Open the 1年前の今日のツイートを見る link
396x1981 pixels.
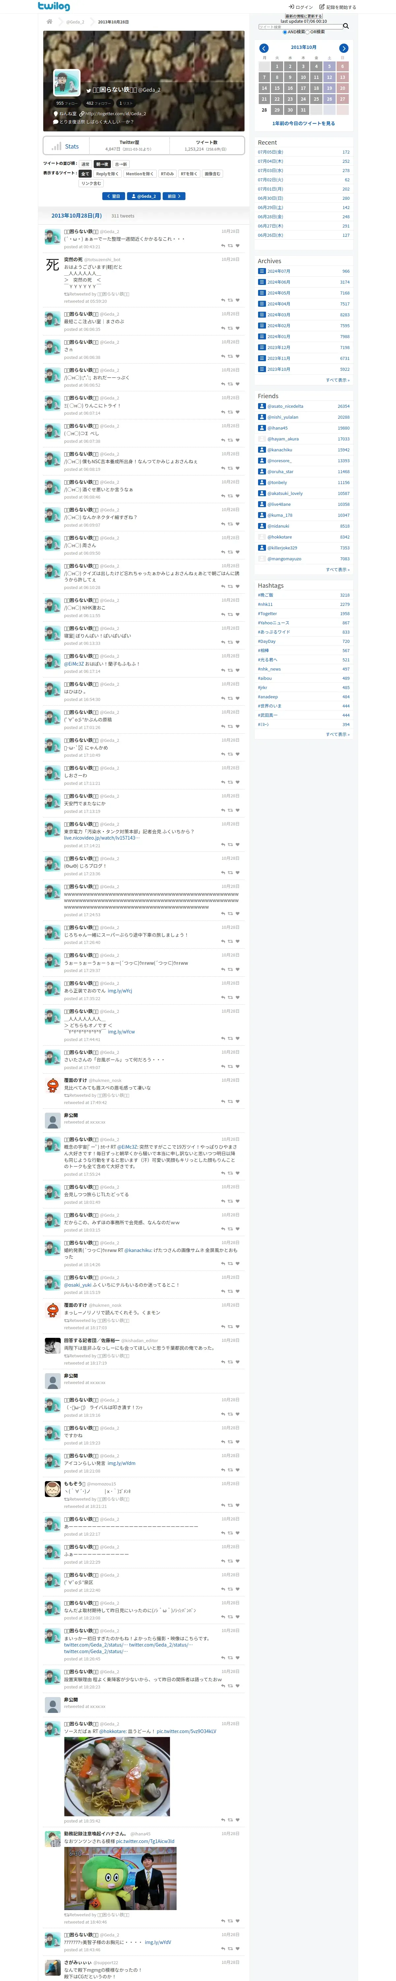tap(304, 123)
